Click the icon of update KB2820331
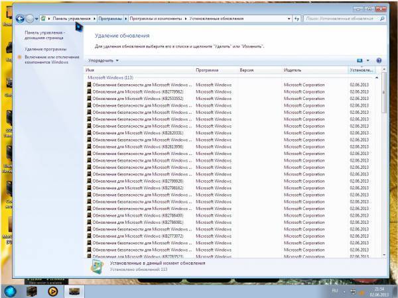Screen dimensions: 398x298 coord(89,133)
